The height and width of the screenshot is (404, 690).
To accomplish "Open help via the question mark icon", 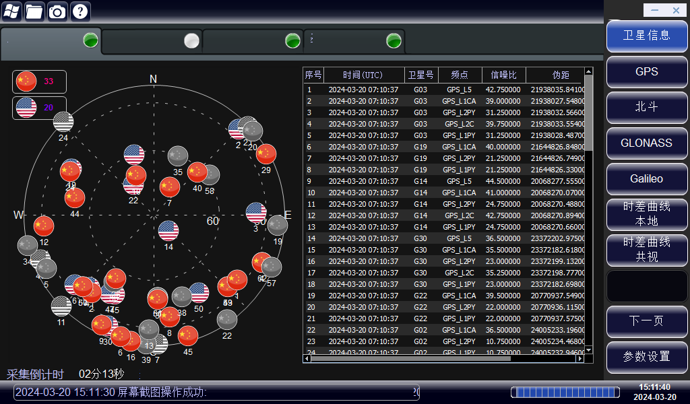I will click(x=80, y=11).
